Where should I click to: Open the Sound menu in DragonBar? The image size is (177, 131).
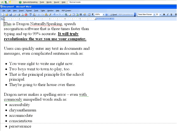[x=57, y=2]
